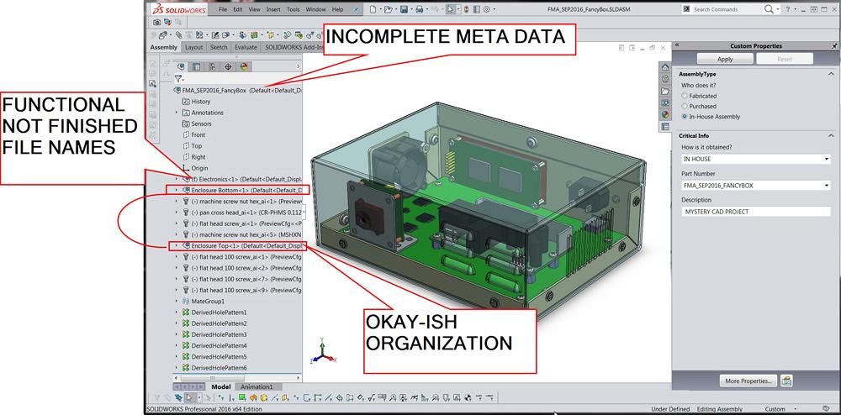The height and width of the screenshot is (415, 841).
Task: Click the camera screen capture icon
Action: click(156, 22)
